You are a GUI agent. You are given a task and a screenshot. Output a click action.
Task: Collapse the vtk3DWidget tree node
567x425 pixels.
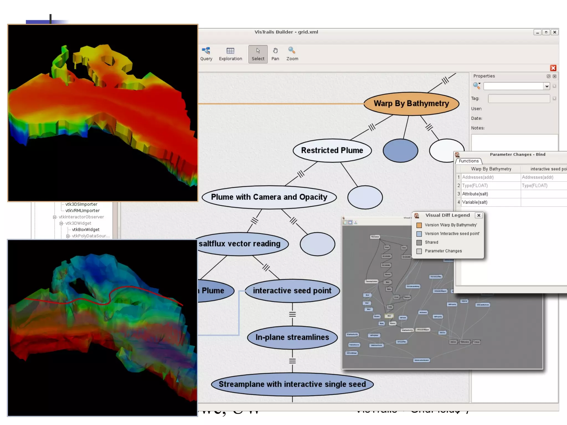[61, 223]
